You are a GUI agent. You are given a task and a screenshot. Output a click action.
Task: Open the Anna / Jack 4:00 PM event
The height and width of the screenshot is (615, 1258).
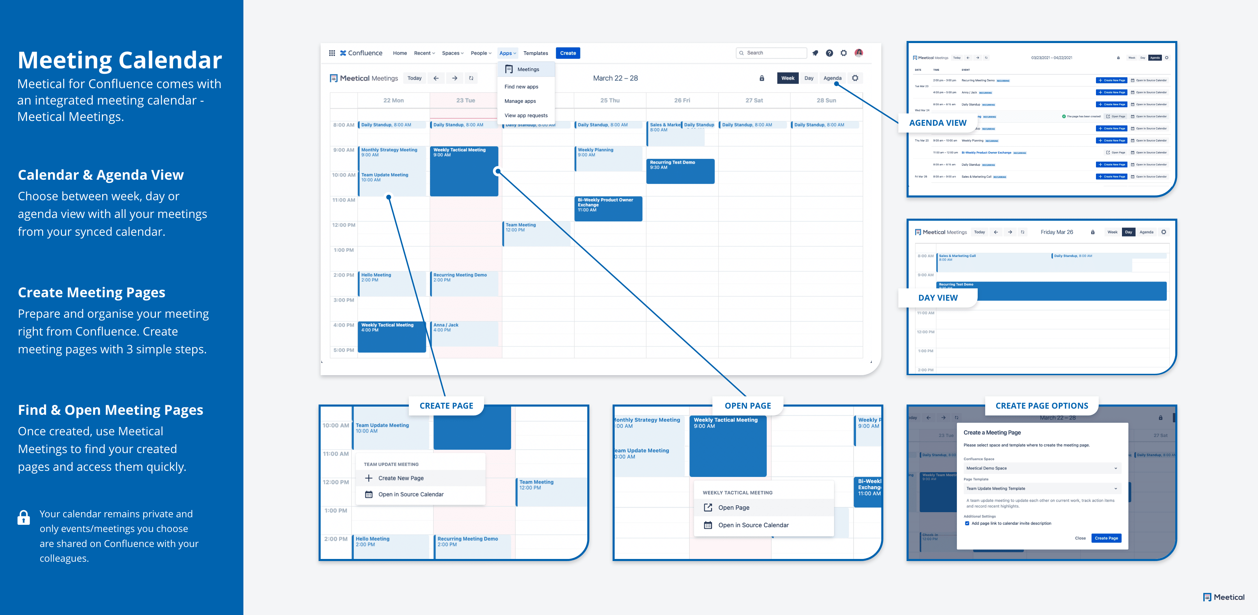click(464, 334)
